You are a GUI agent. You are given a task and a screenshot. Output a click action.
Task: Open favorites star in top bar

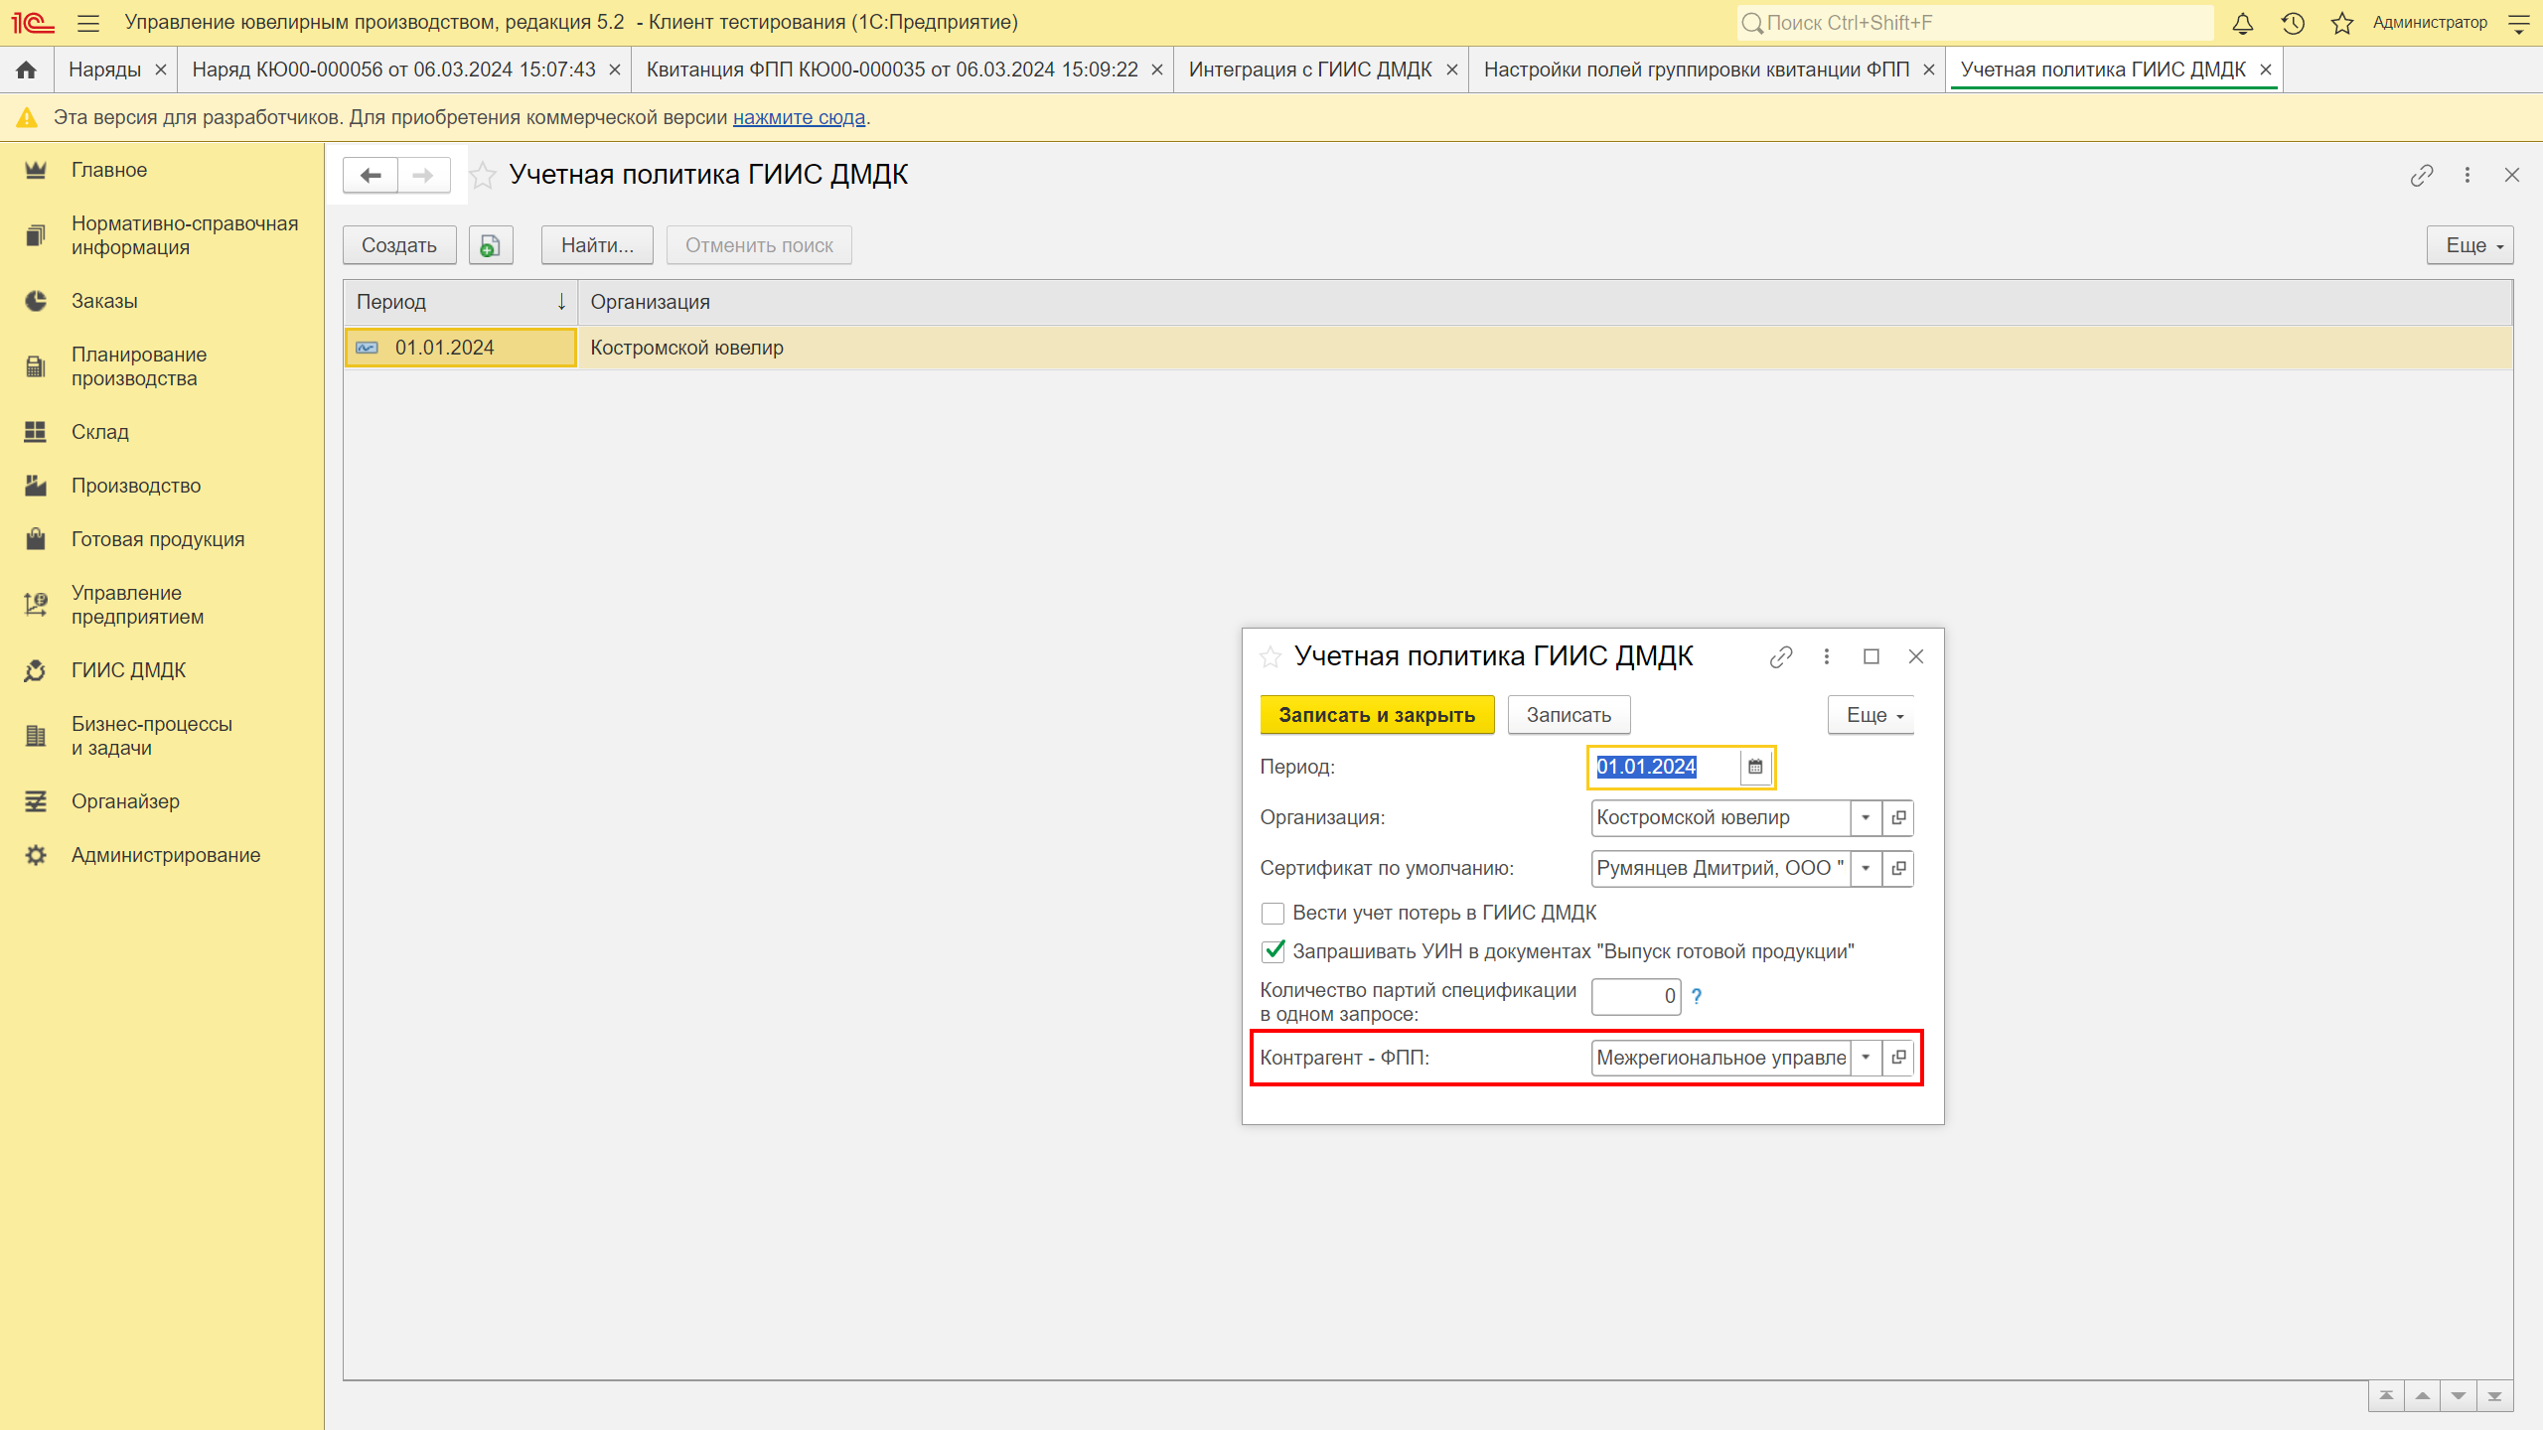pos(2342,23)
